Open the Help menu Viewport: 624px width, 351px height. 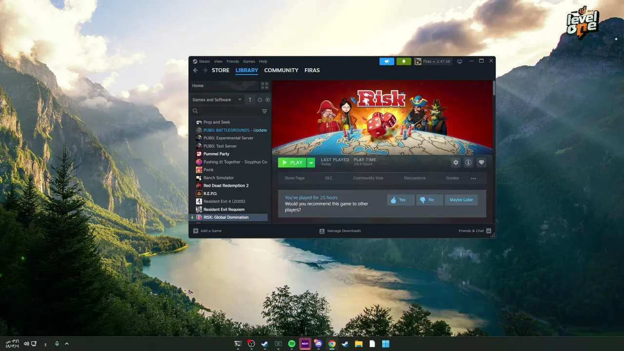pyautogui.click(x=263, y=61)
